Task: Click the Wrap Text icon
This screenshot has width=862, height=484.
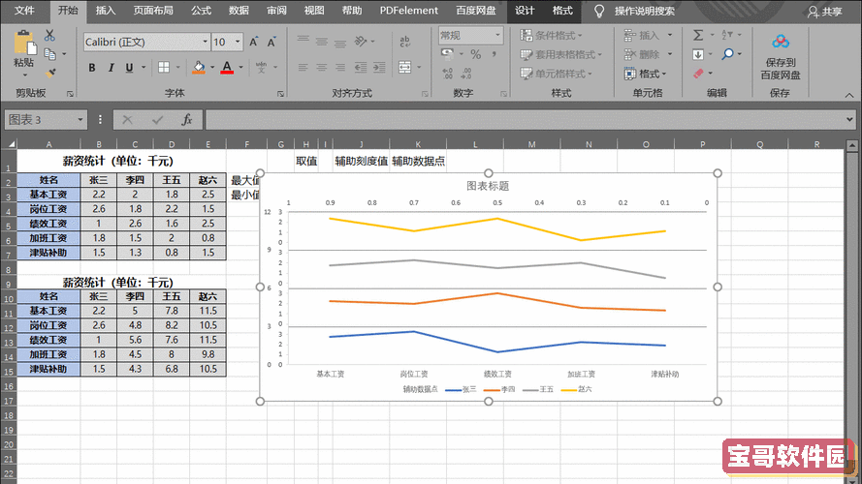Action: point(405,42)
